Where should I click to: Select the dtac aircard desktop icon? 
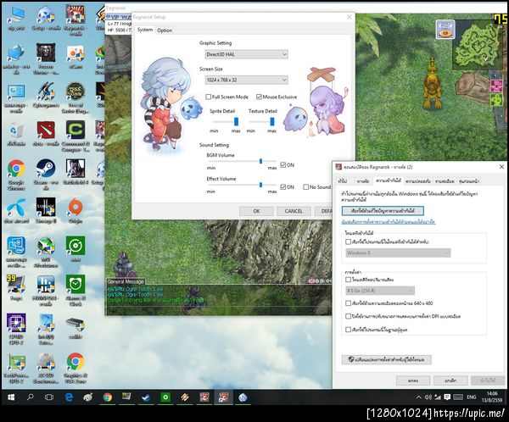click(x=16, y=211)
